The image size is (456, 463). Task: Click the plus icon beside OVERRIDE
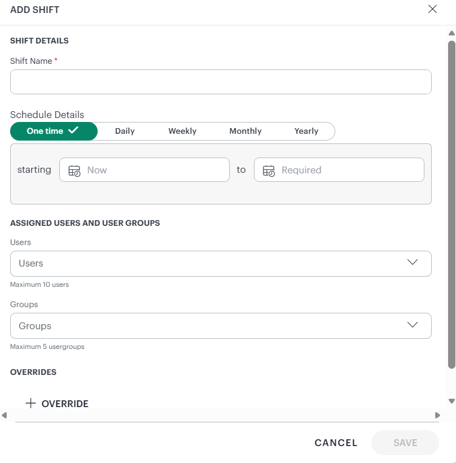(x=31, y=403)
